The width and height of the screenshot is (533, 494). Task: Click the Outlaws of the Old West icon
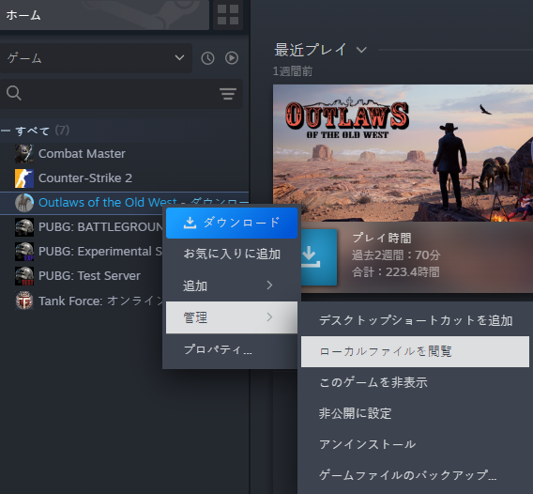(24, 203)
